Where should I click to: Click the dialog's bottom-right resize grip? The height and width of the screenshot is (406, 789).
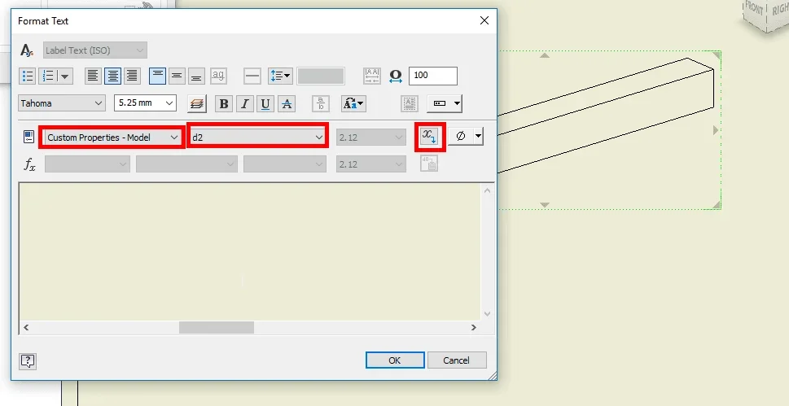(492, 375)
